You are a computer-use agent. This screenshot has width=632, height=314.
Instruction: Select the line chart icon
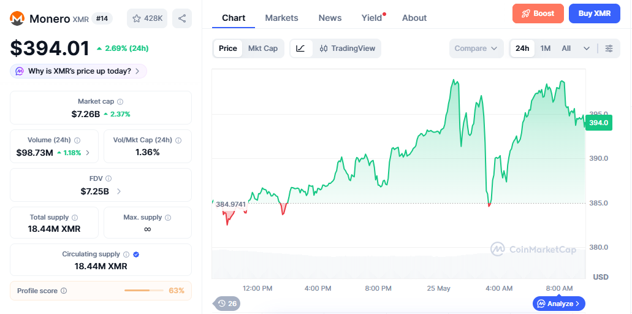[x=301, y=48]
